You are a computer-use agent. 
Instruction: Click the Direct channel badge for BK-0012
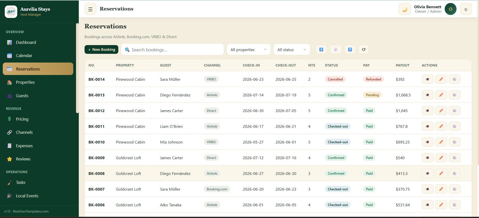pos(211,111)
